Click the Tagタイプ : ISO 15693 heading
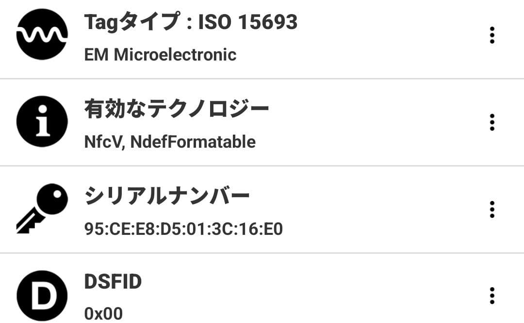 [191, 22]
